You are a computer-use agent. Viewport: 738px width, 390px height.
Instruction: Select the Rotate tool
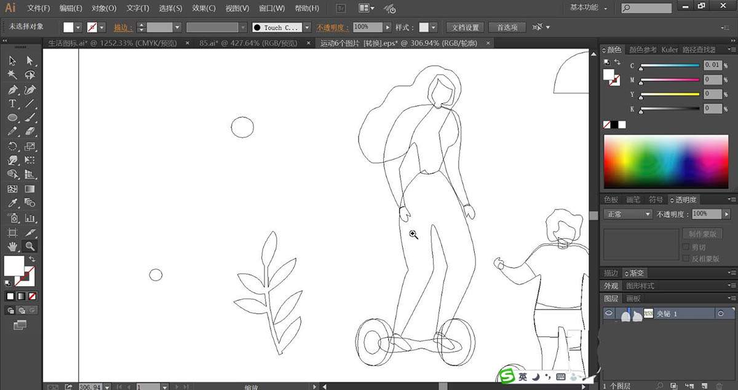click(x=12, y=147)
